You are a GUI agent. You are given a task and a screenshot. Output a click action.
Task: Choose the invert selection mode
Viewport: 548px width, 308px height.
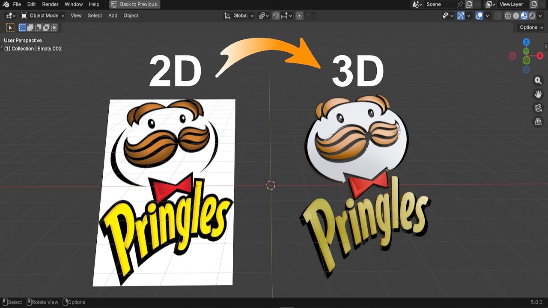(x=46, y=28)
